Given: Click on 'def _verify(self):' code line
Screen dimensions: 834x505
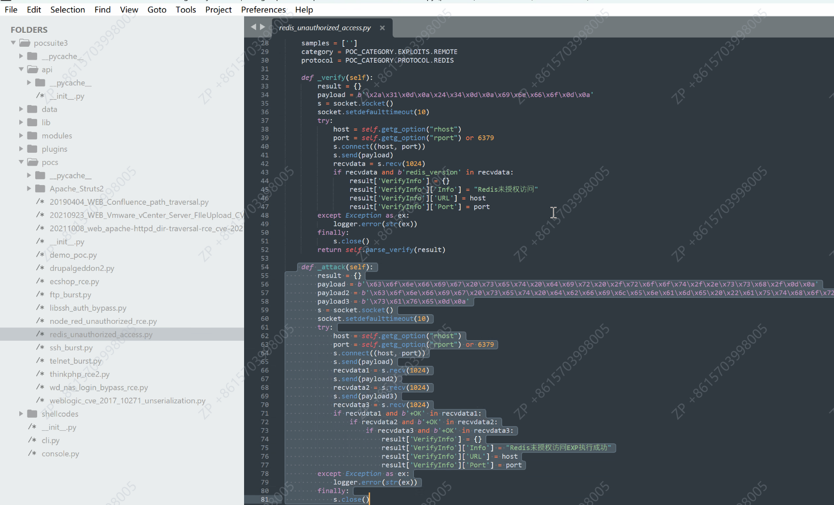Looking at the screenshot, I should 337,78.
